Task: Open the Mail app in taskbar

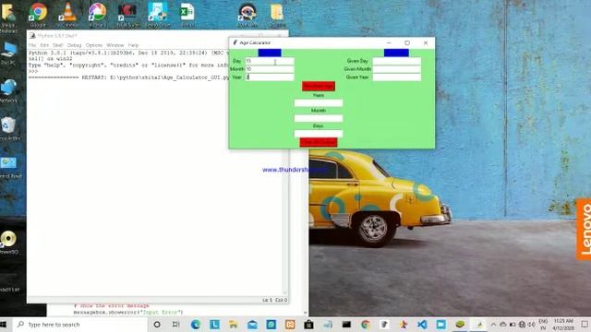Action: pos(252,325)
